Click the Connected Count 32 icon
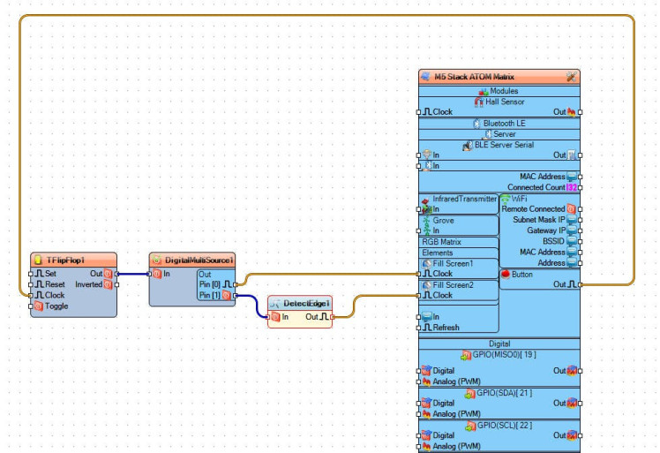The image size is (660, 453). click(572, 187)
